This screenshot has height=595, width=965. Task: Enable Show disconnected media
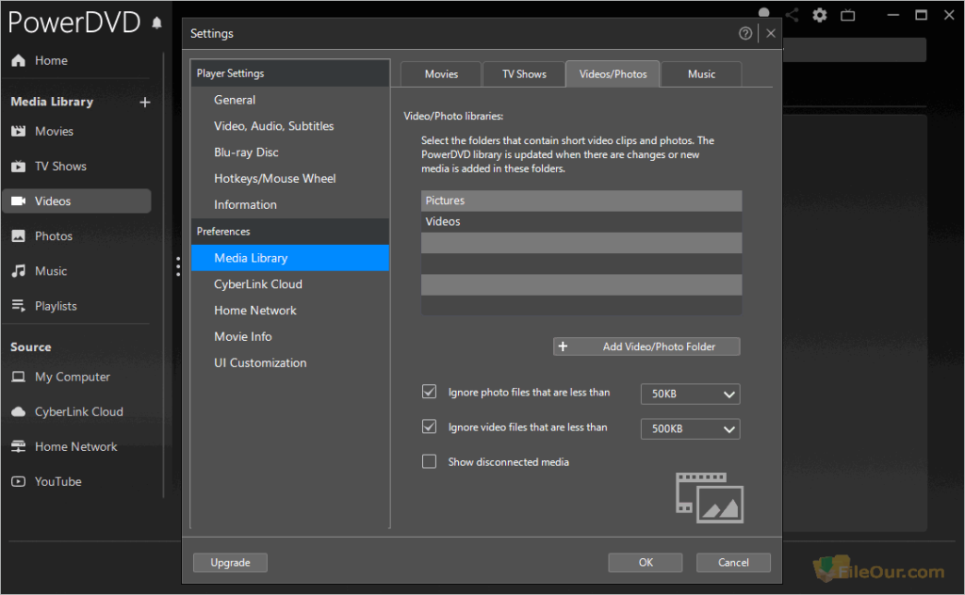[429, 461]
